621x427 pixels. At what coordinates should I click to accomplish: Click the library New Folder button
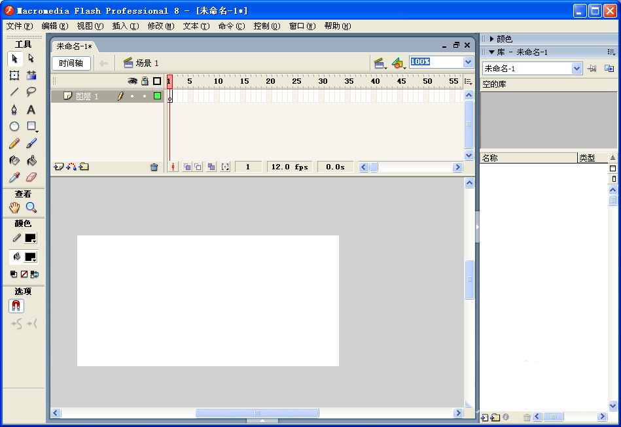click(x=495, y=417)
